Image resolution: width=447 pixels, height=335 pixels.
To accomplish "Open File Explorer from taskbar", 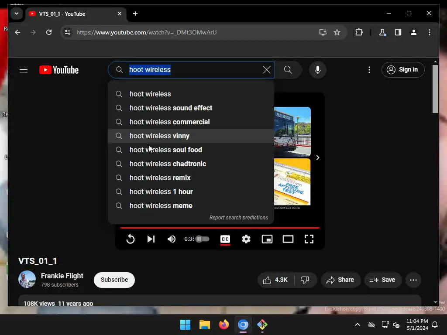I will click(x=204, y=325).
